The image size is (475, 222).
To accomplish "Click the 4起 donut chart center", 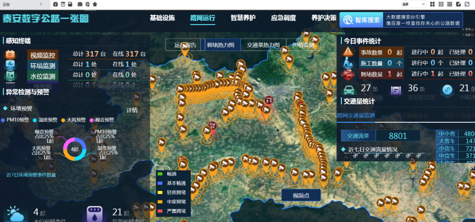I will point(74,149).
